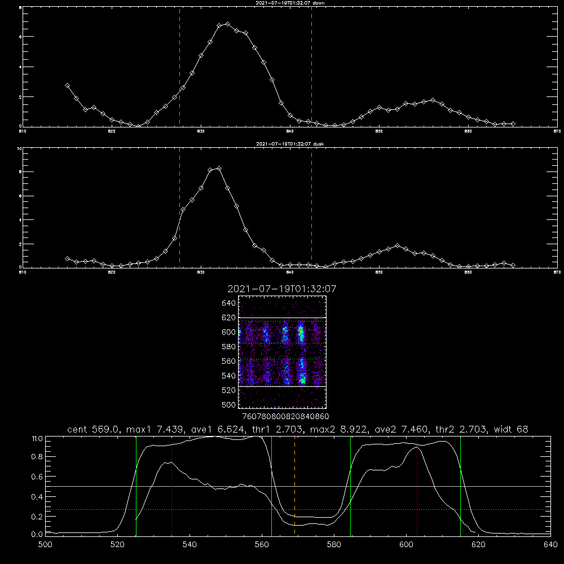Click the solid green line near 563
Image resolution: width=564 pixels, height=564 pixels.
272,486
